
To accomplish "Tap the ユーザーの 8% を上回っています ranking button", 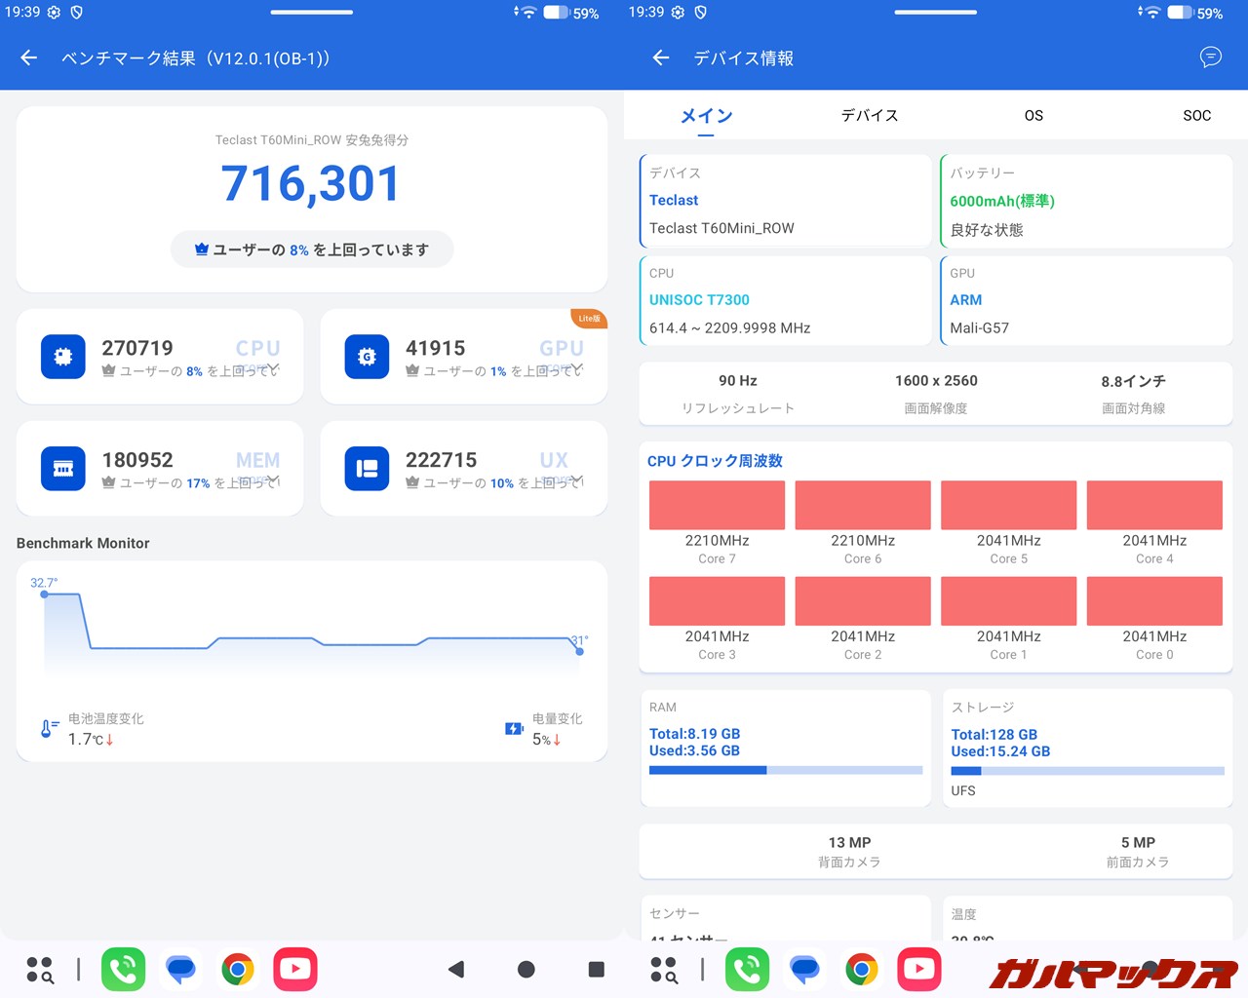I will tap(312, 249).
